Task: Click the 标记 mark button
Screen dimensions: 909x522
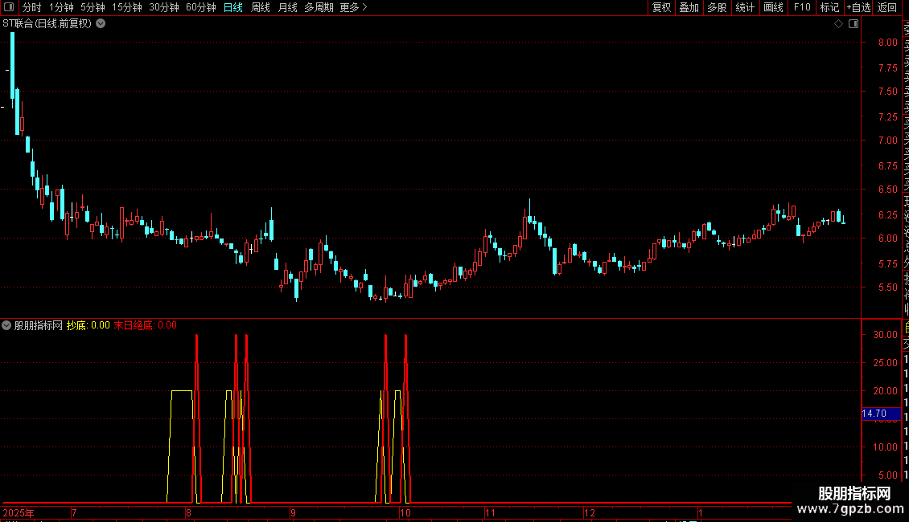Action: [829, 7]
